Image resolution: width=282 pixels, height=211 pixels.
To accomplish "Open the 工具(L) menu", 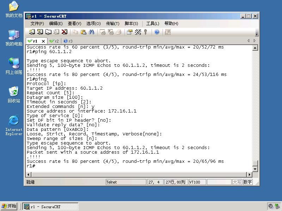I will click(153, 24).
